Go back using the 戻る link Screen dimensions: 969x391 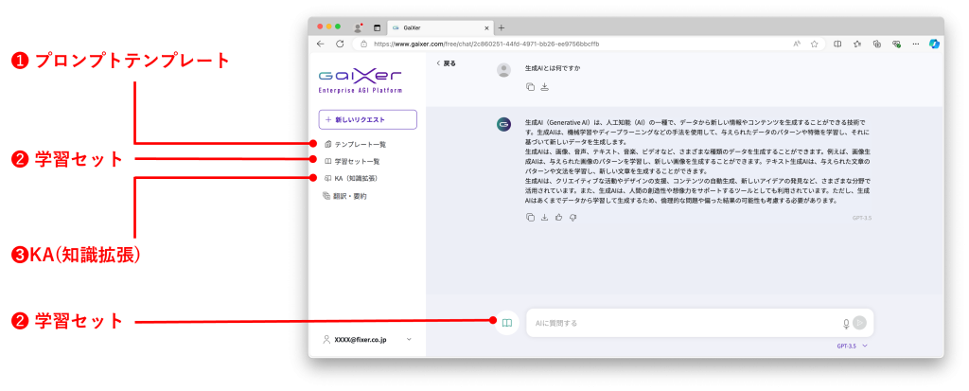(x=446, y=63)
